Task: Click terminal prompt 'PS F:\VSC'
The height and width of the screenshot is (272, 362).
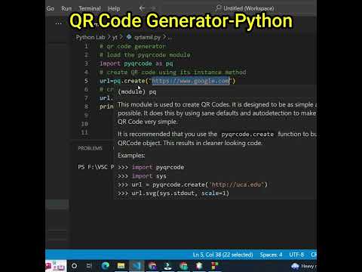Action: [x=93, y=167]
